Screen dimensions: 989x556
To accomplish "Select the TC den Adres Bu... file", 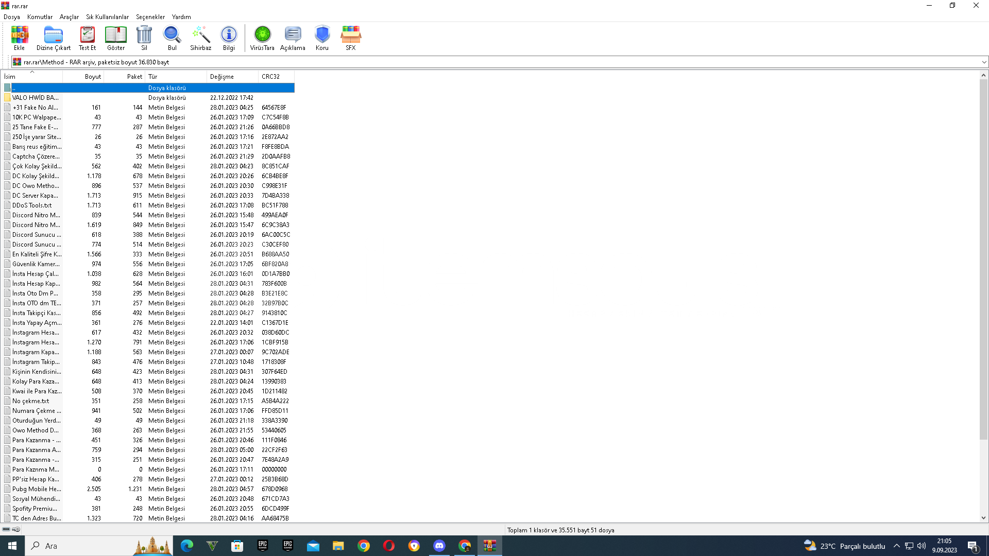I will (x=148, y=518).
